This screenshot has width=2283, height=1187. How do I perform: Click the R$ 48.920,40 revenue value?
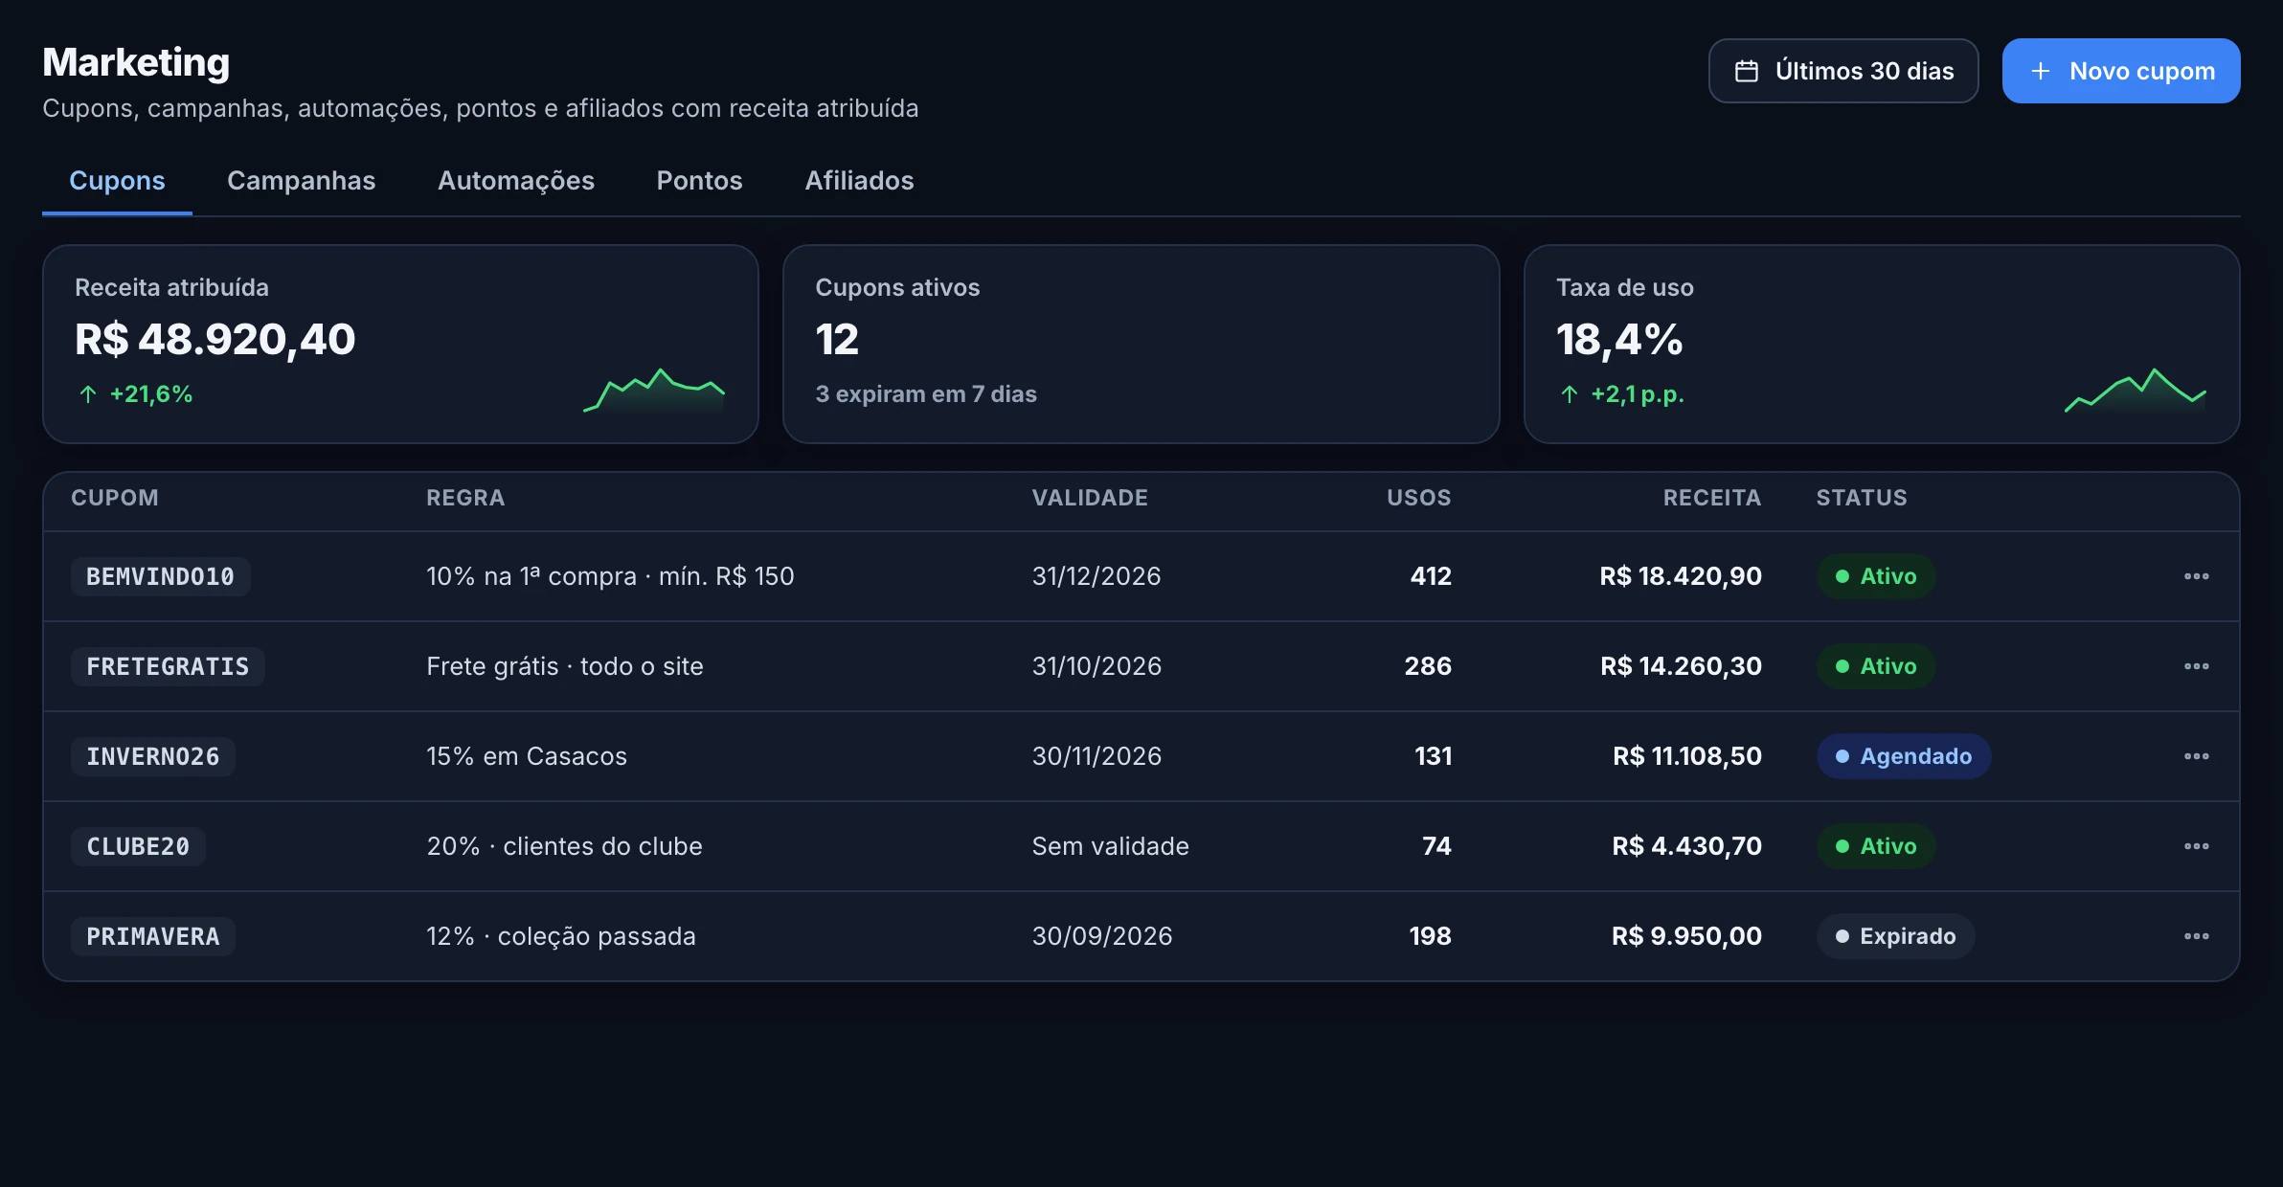tap(215, 340)
